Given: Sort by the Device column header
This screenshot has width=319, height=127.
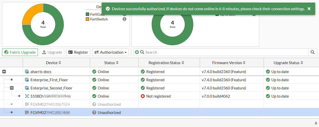Looking at the screenshot, I should [53, 63].
